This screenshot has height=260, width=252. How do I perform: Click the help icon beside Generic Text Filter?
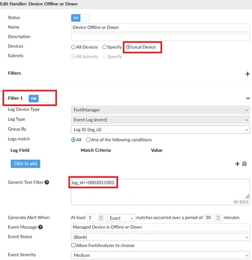tap(46, 182)
